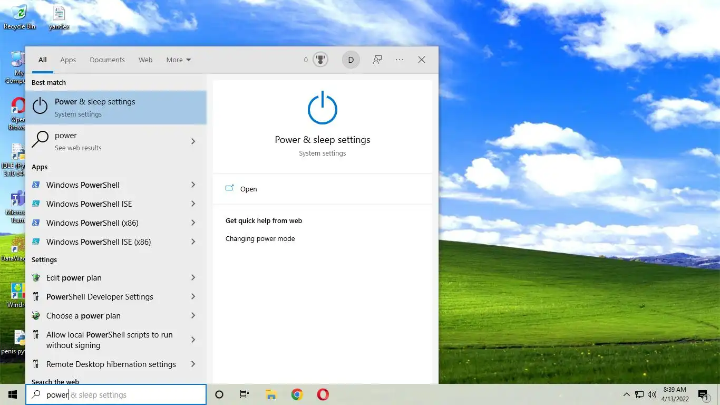Screen dimensions: 720x405
Task: Select the Edit power plan icon
Action: [36, 277]
